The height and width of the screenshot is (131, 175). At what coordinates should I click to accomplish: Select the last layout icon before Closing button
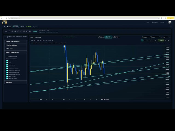coord(30,31)
